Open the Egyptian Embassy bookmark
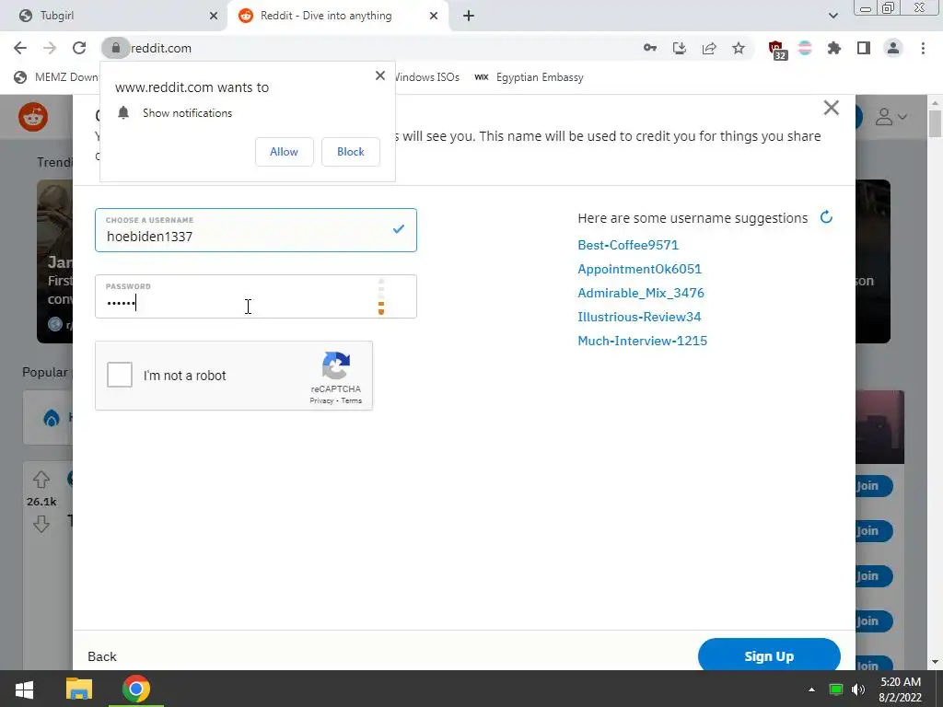This screenshot has height=707, width=943. [530, 77]
